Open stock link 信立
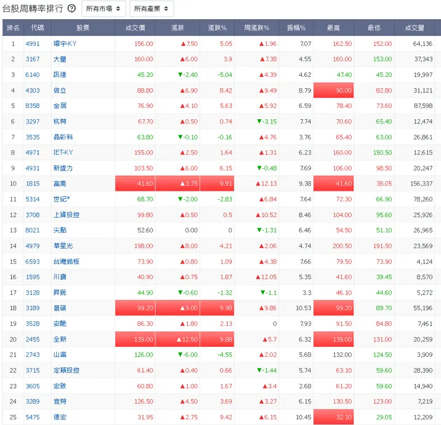 [x=60, y=90]
